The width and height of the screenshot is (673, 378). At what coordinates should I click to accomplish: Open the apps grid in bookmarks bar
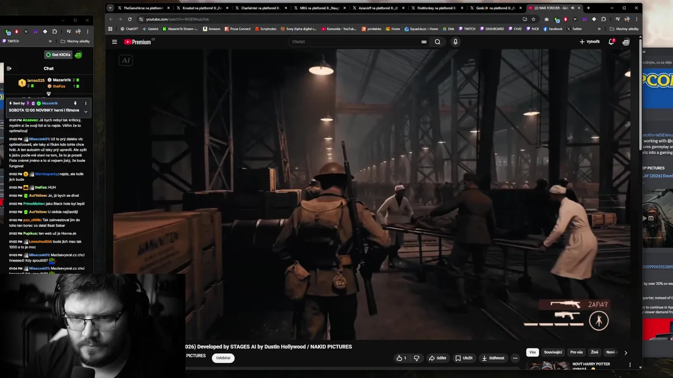pos(110,29)
